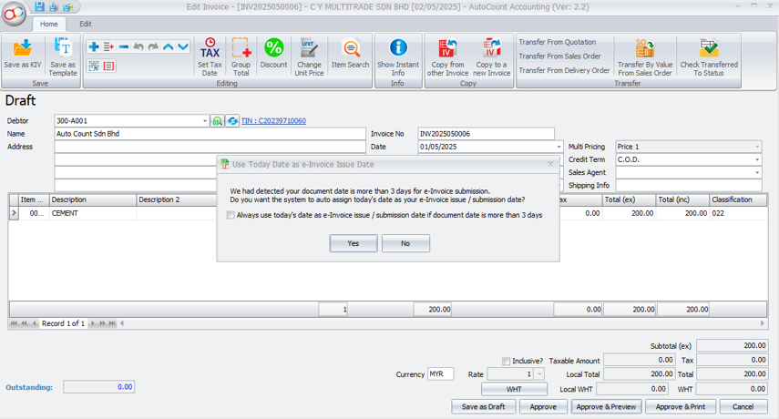
Task: Switch to the Edit ribbon tab
Action: pyautogui.click(x=85, y=24)
